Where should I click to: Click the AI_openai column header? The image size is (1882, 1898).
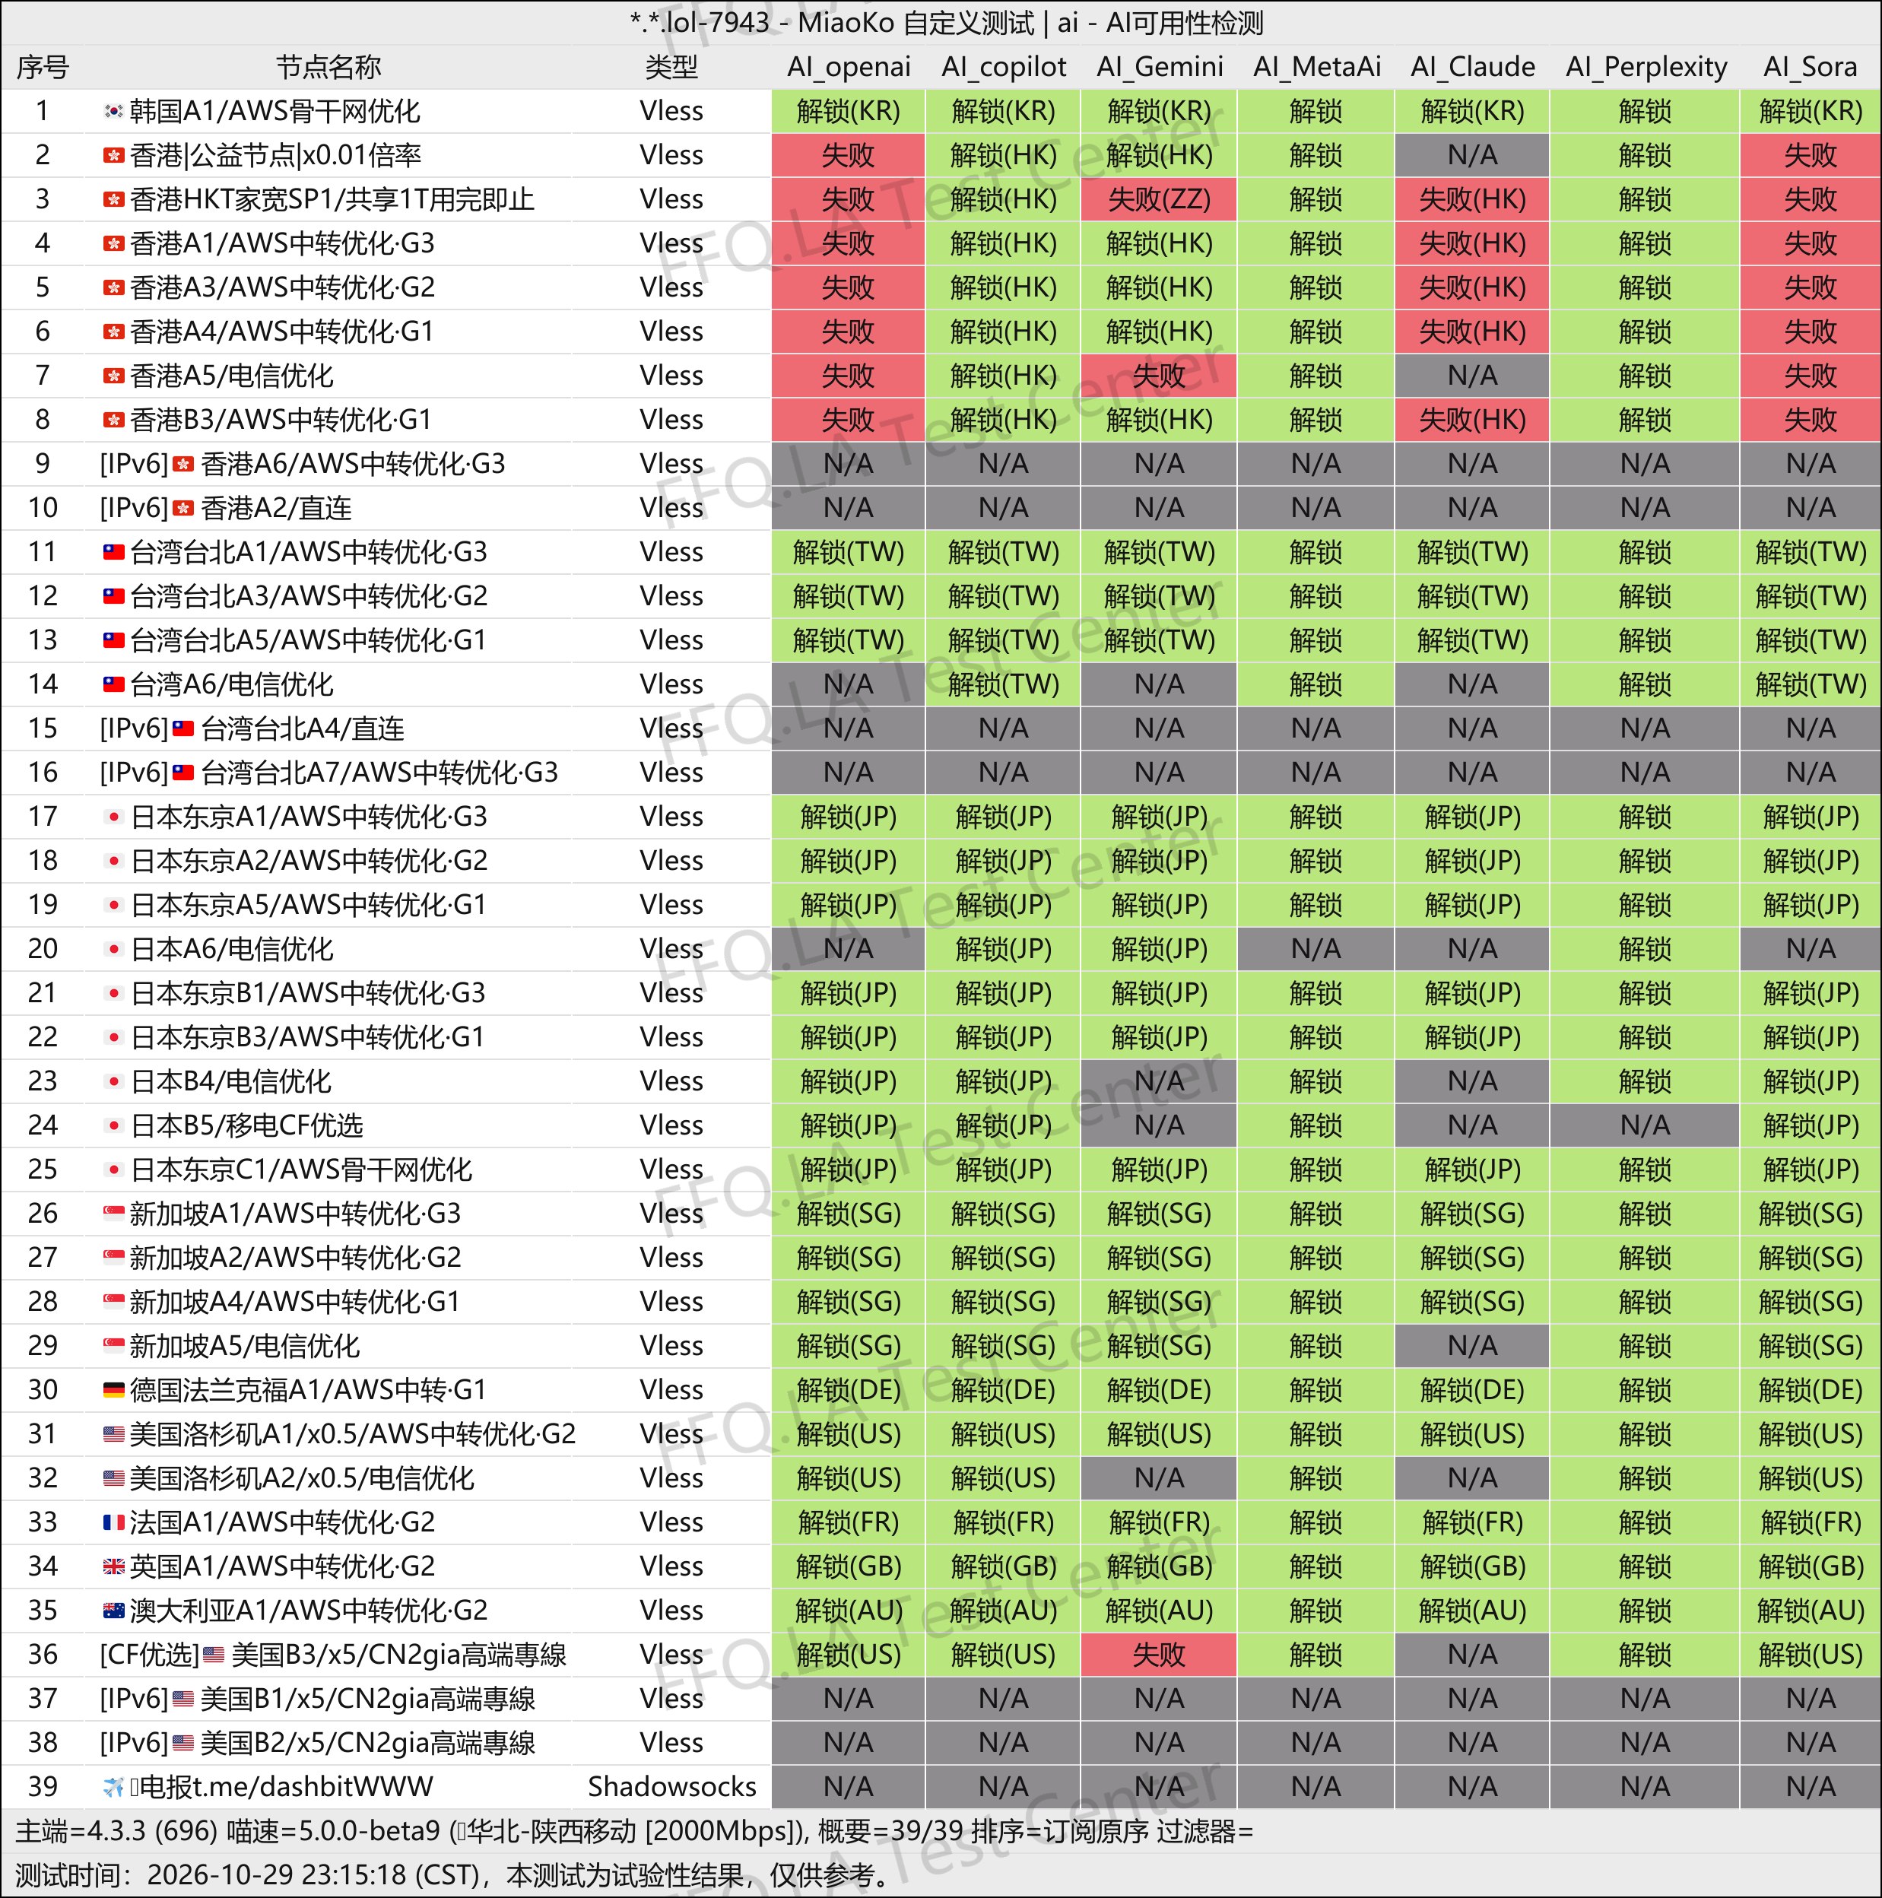(x=849, y=67)
